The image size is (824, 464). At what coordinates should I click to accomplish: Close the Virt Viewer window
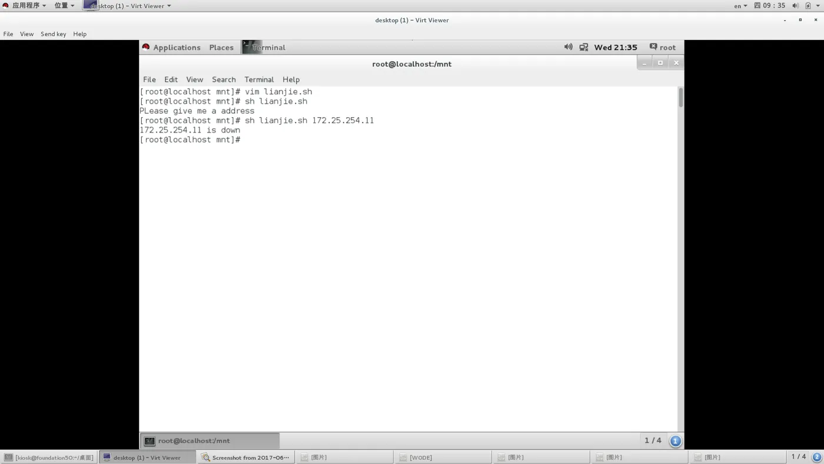tap(816, 20)
